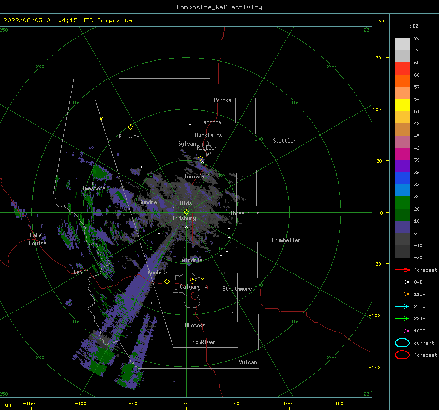Click the Strathmore town label
The height and width of the screenshot is (410, 439).
pyautogui.click(x=237, y=289)
